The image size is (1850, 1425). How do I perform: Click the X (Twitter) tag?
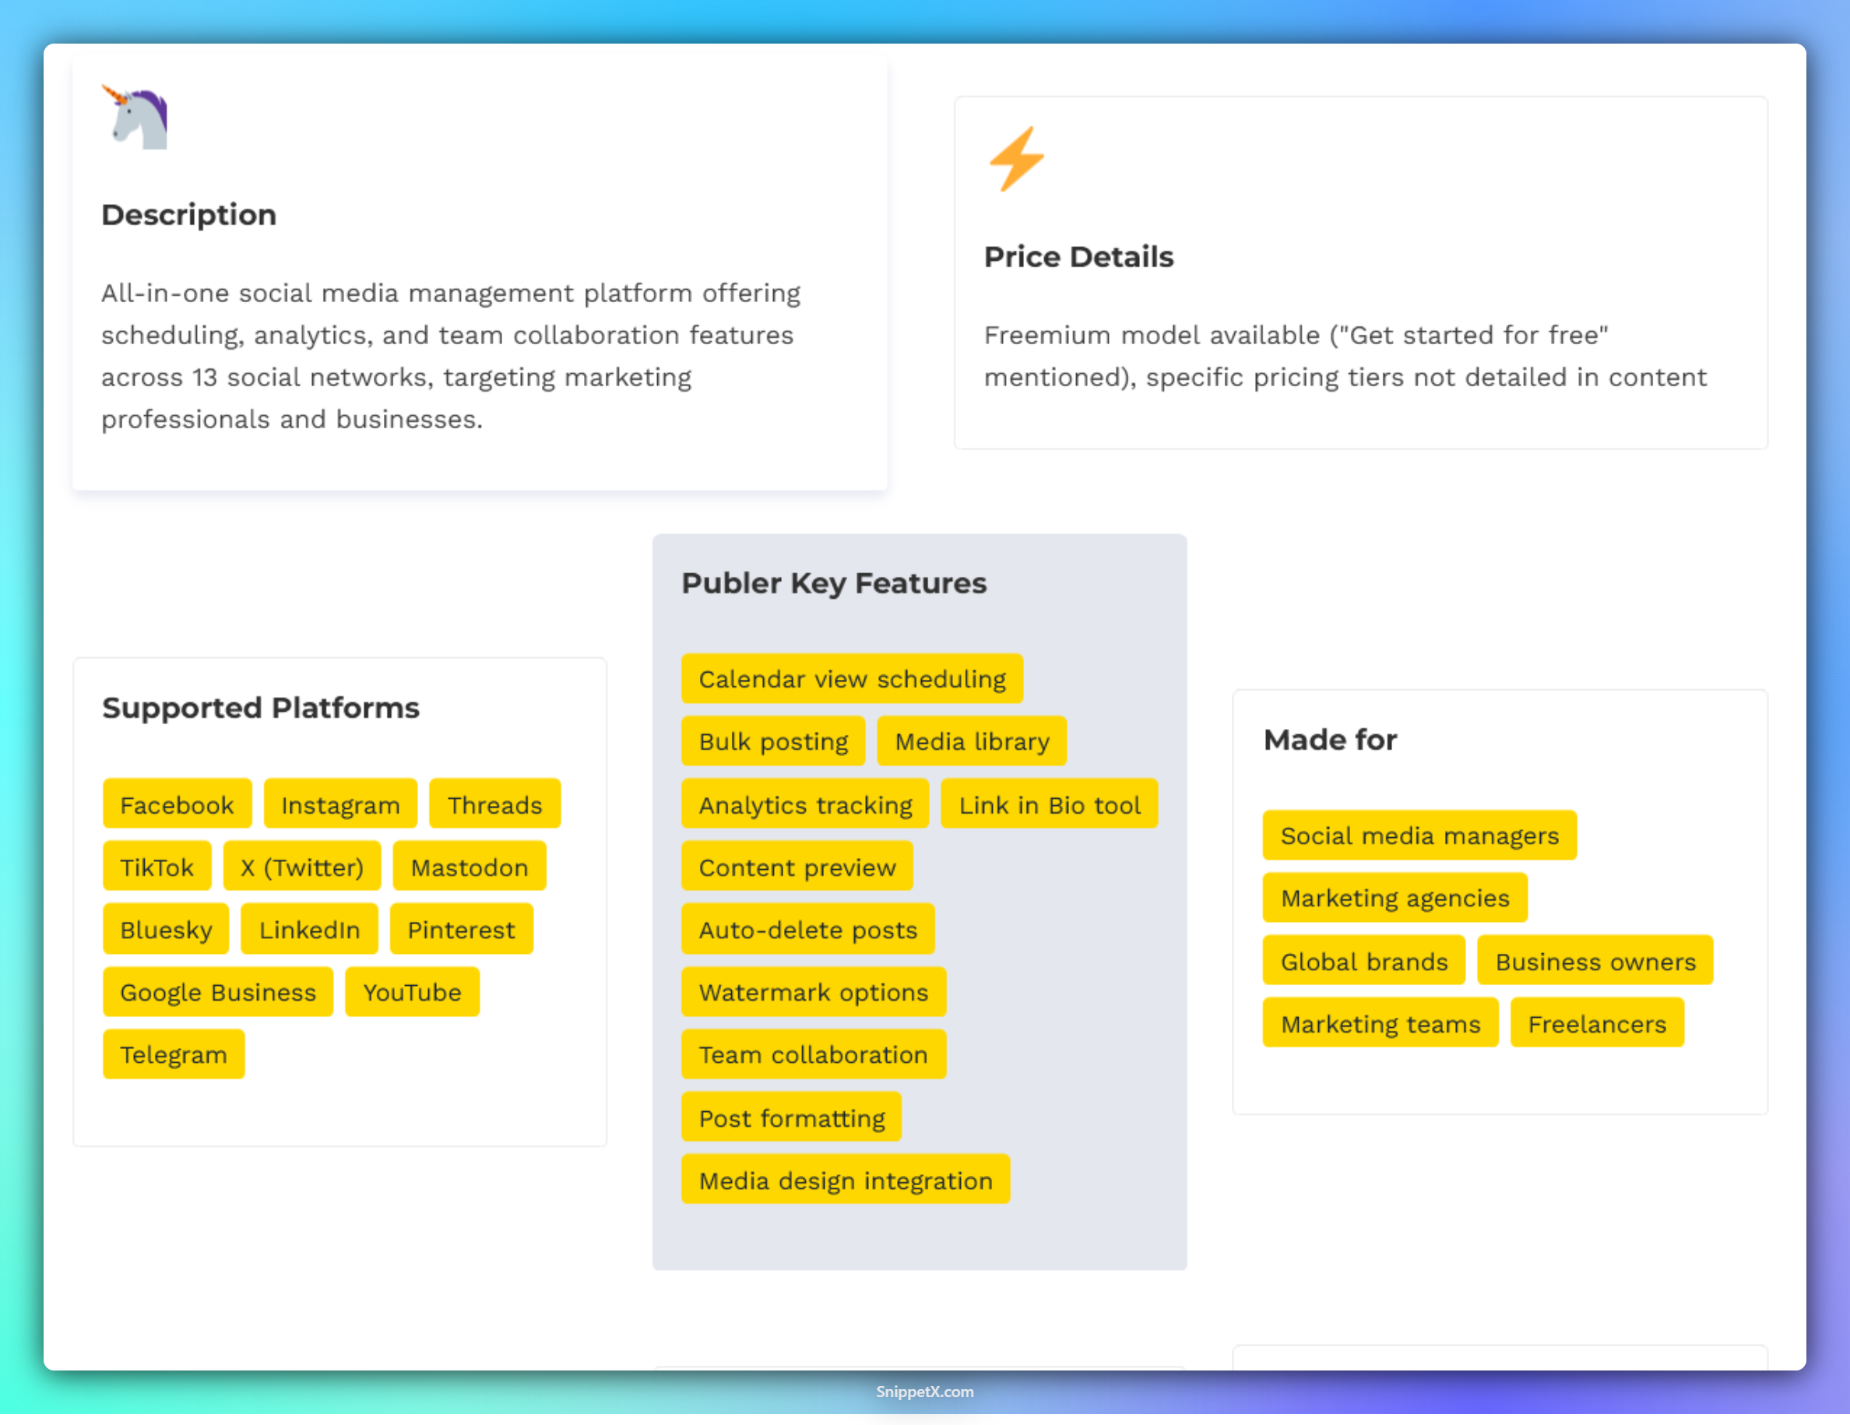tap(302, 867)
